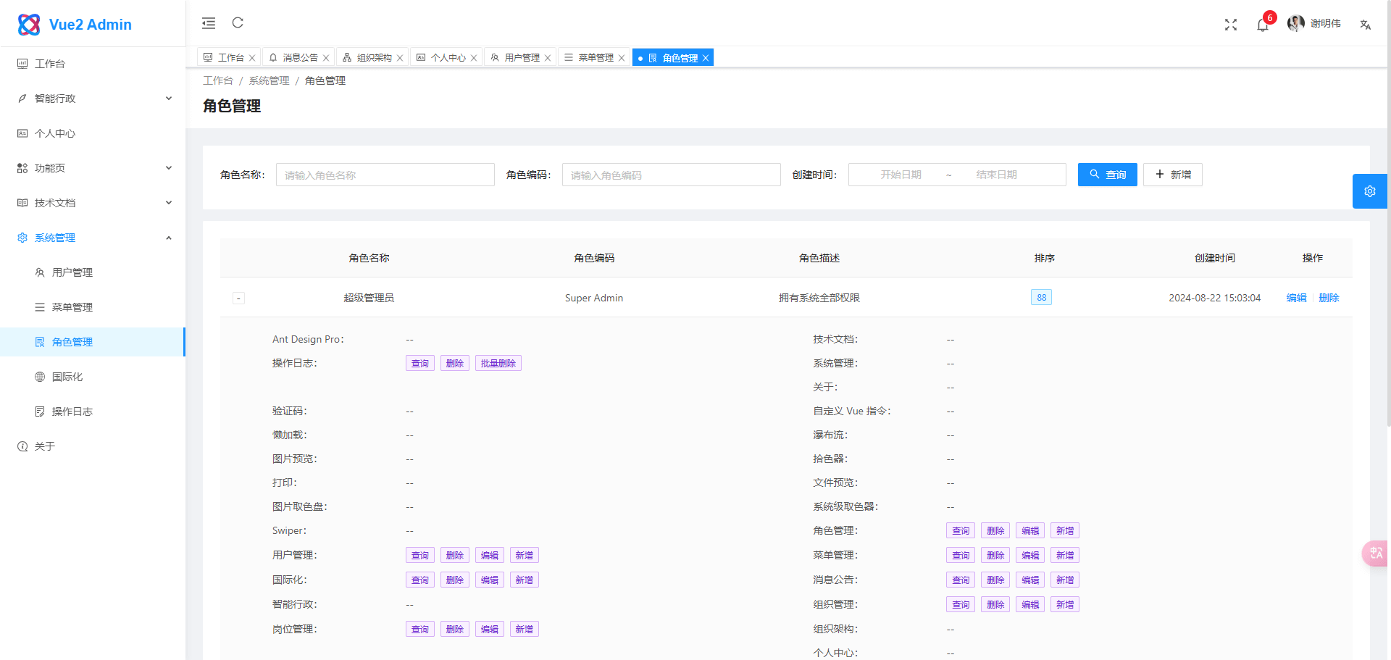1391x660 pixels.
Task: Open 用户管理 in the sidebar submenu
Action: tap(93, 272)
